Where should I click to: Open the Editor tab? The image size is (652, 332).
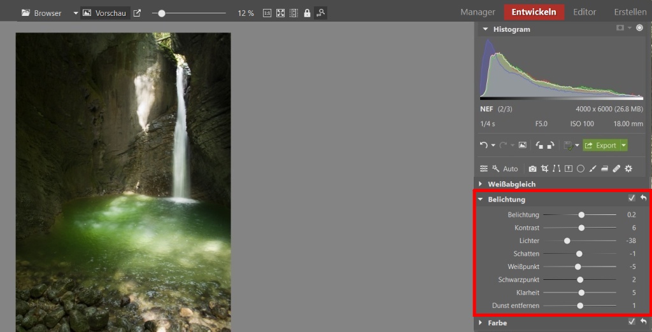tap(585, 12)
